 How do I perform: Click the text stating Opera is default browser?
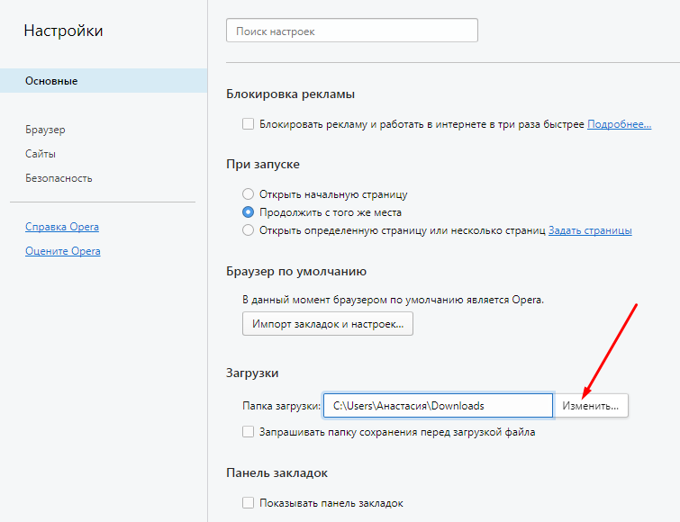click(x=393, y=300)
